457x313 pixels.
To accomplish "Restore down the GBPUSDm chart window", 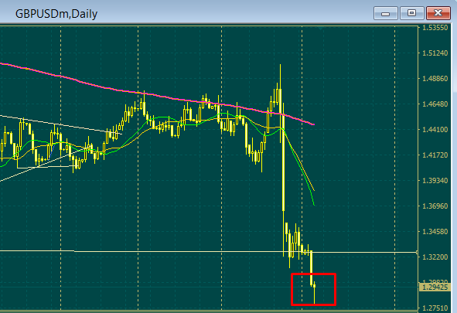I will (412, 13).
